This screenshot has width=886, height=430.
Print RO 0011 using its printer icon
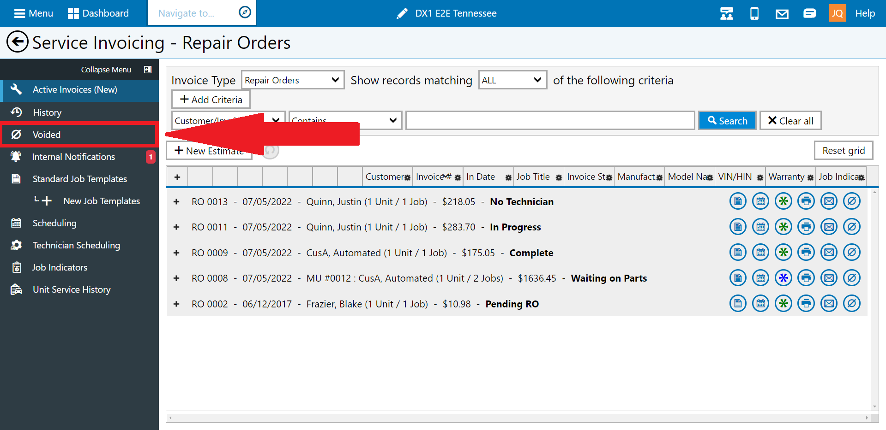coord(806,227)
